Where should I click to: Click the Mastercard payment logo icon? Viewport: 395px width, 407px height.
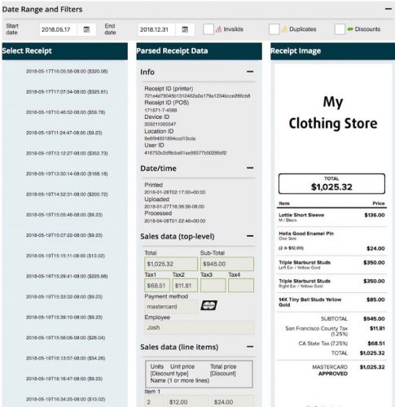pos(208,305)
